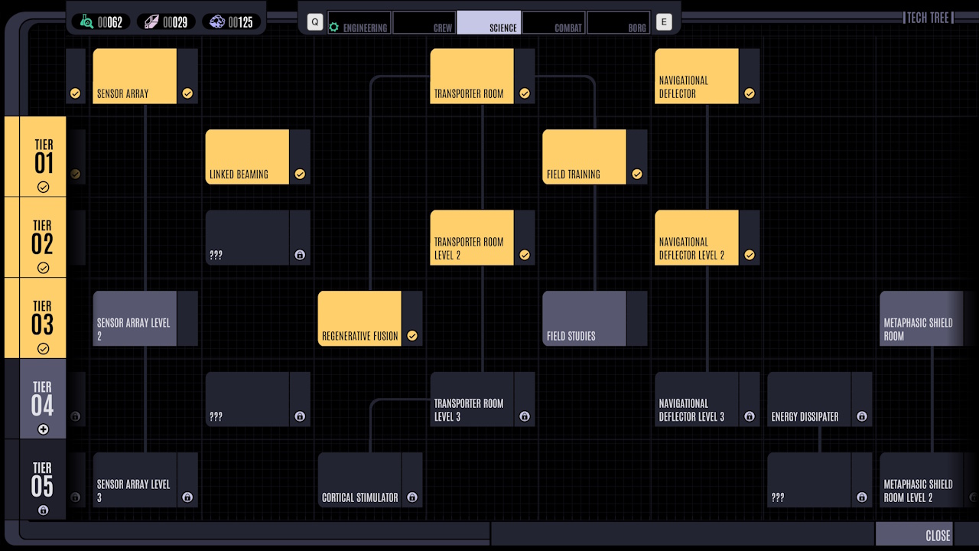
Task: Click the checkmark on Field Training
Action: pyautogui.click(x=638, y=174)
